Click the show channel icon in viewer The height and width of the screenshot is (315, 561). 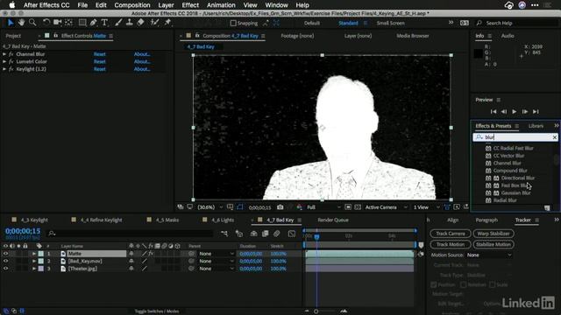[x=299, y=207]
